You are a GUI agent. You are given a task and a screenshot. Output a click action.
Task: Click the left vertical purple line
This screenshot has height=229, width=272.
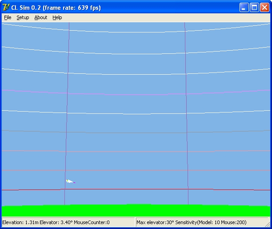pos(67,111)
